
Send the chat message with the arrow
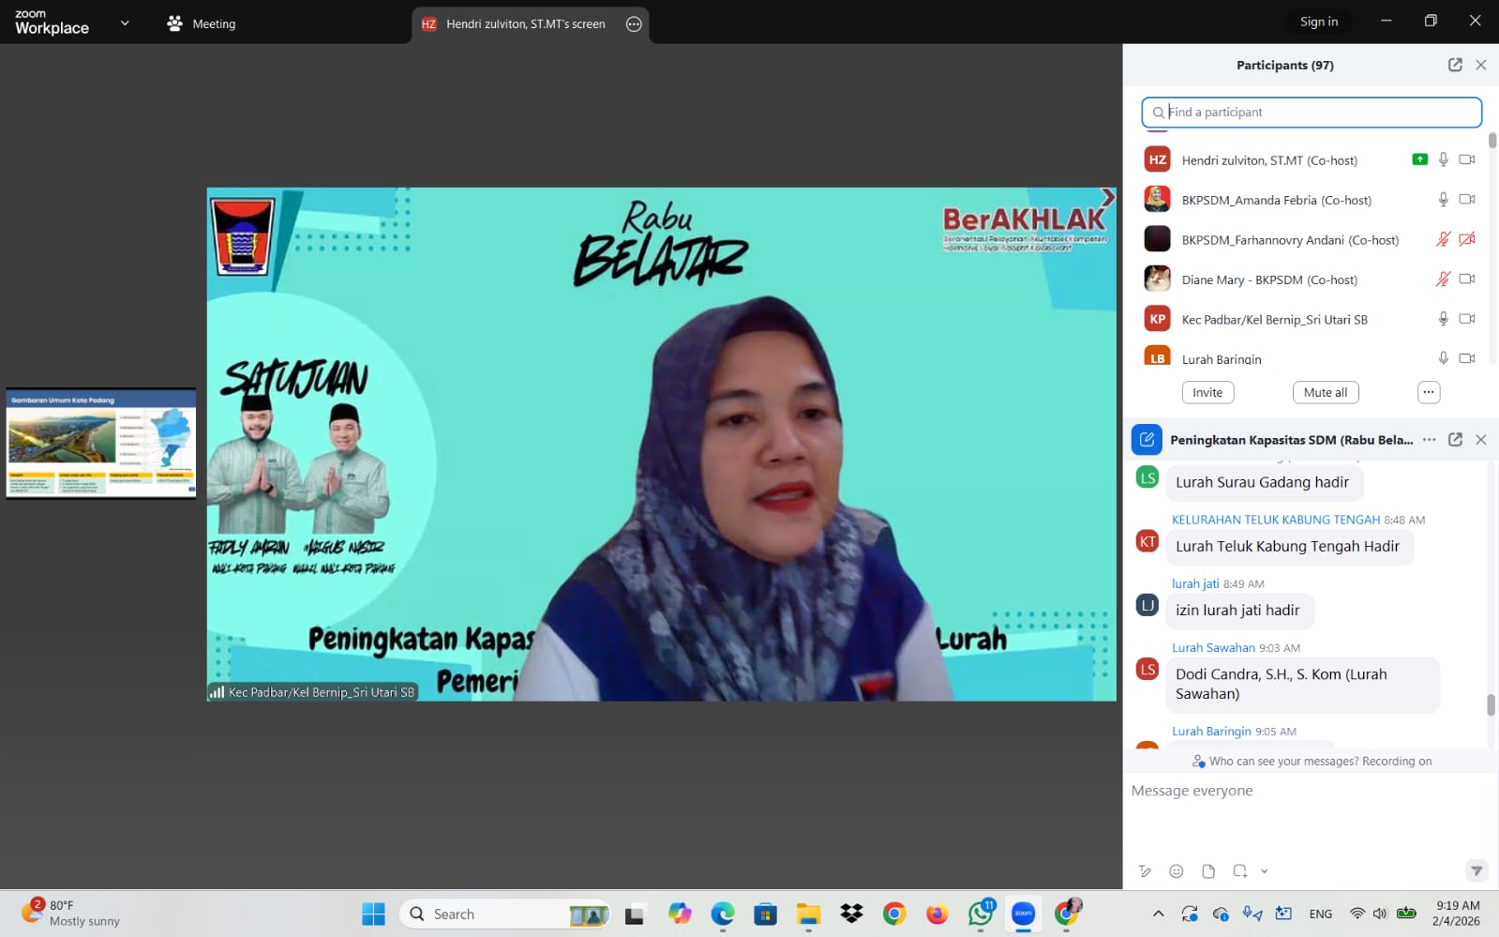[x=1477, y=871]
